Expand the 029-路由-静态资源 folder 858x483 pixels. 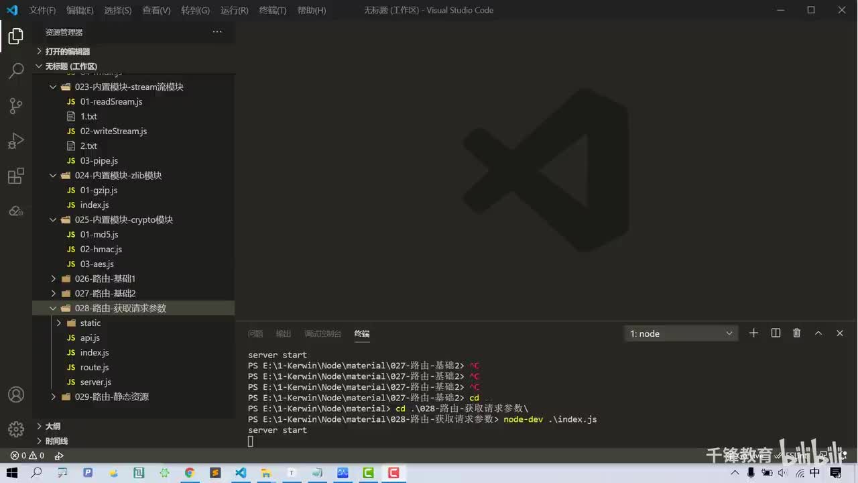(x=133, y=396)
